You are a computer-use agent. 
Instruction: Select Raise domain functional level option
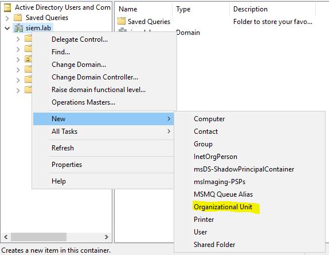coord(99,90)
